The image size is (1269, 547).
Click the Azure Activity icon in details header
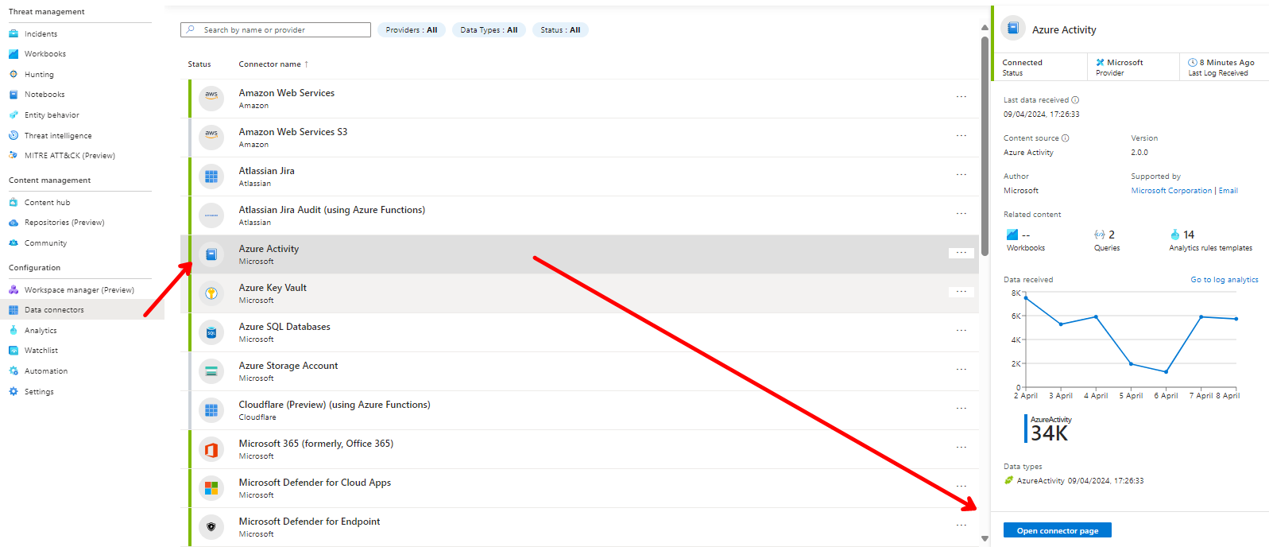coord(1013,29)
